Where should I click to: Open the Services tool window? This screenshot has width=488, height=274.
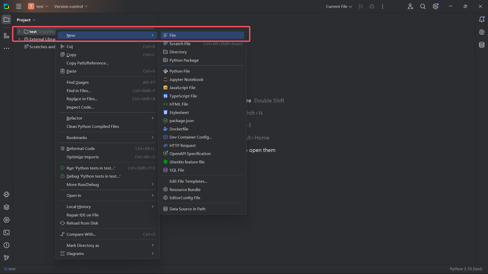[6, 220]
